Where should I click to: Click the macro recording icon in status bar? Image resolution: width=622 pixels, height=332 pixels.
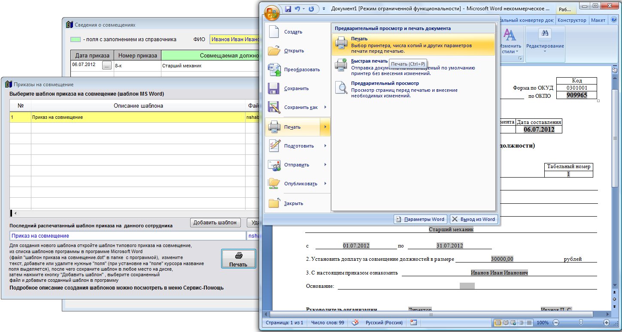tap(413, 323)
